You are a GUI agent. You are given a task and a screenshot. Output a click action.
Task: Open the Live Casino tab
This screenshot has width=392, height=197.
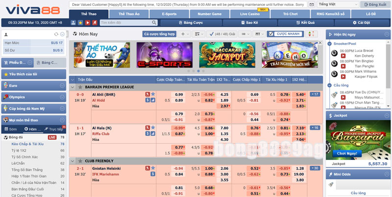(250, 14)
